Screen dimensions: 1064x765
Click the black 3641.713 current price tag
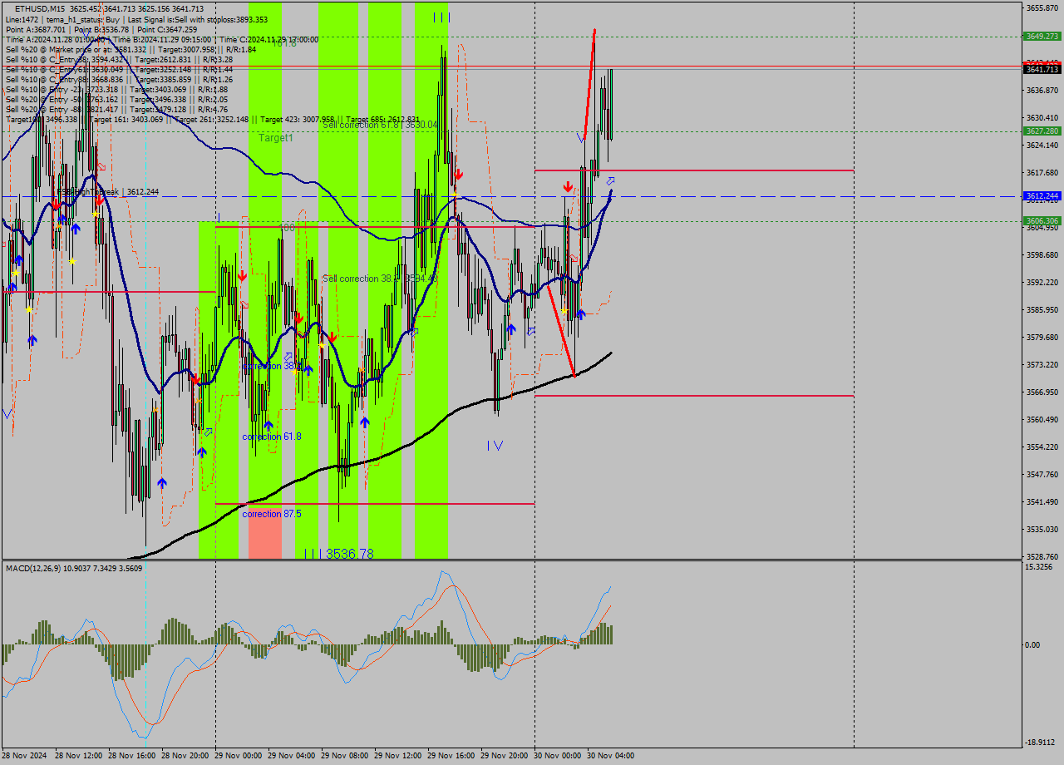pyautogui.click(x=1042, y=70)
